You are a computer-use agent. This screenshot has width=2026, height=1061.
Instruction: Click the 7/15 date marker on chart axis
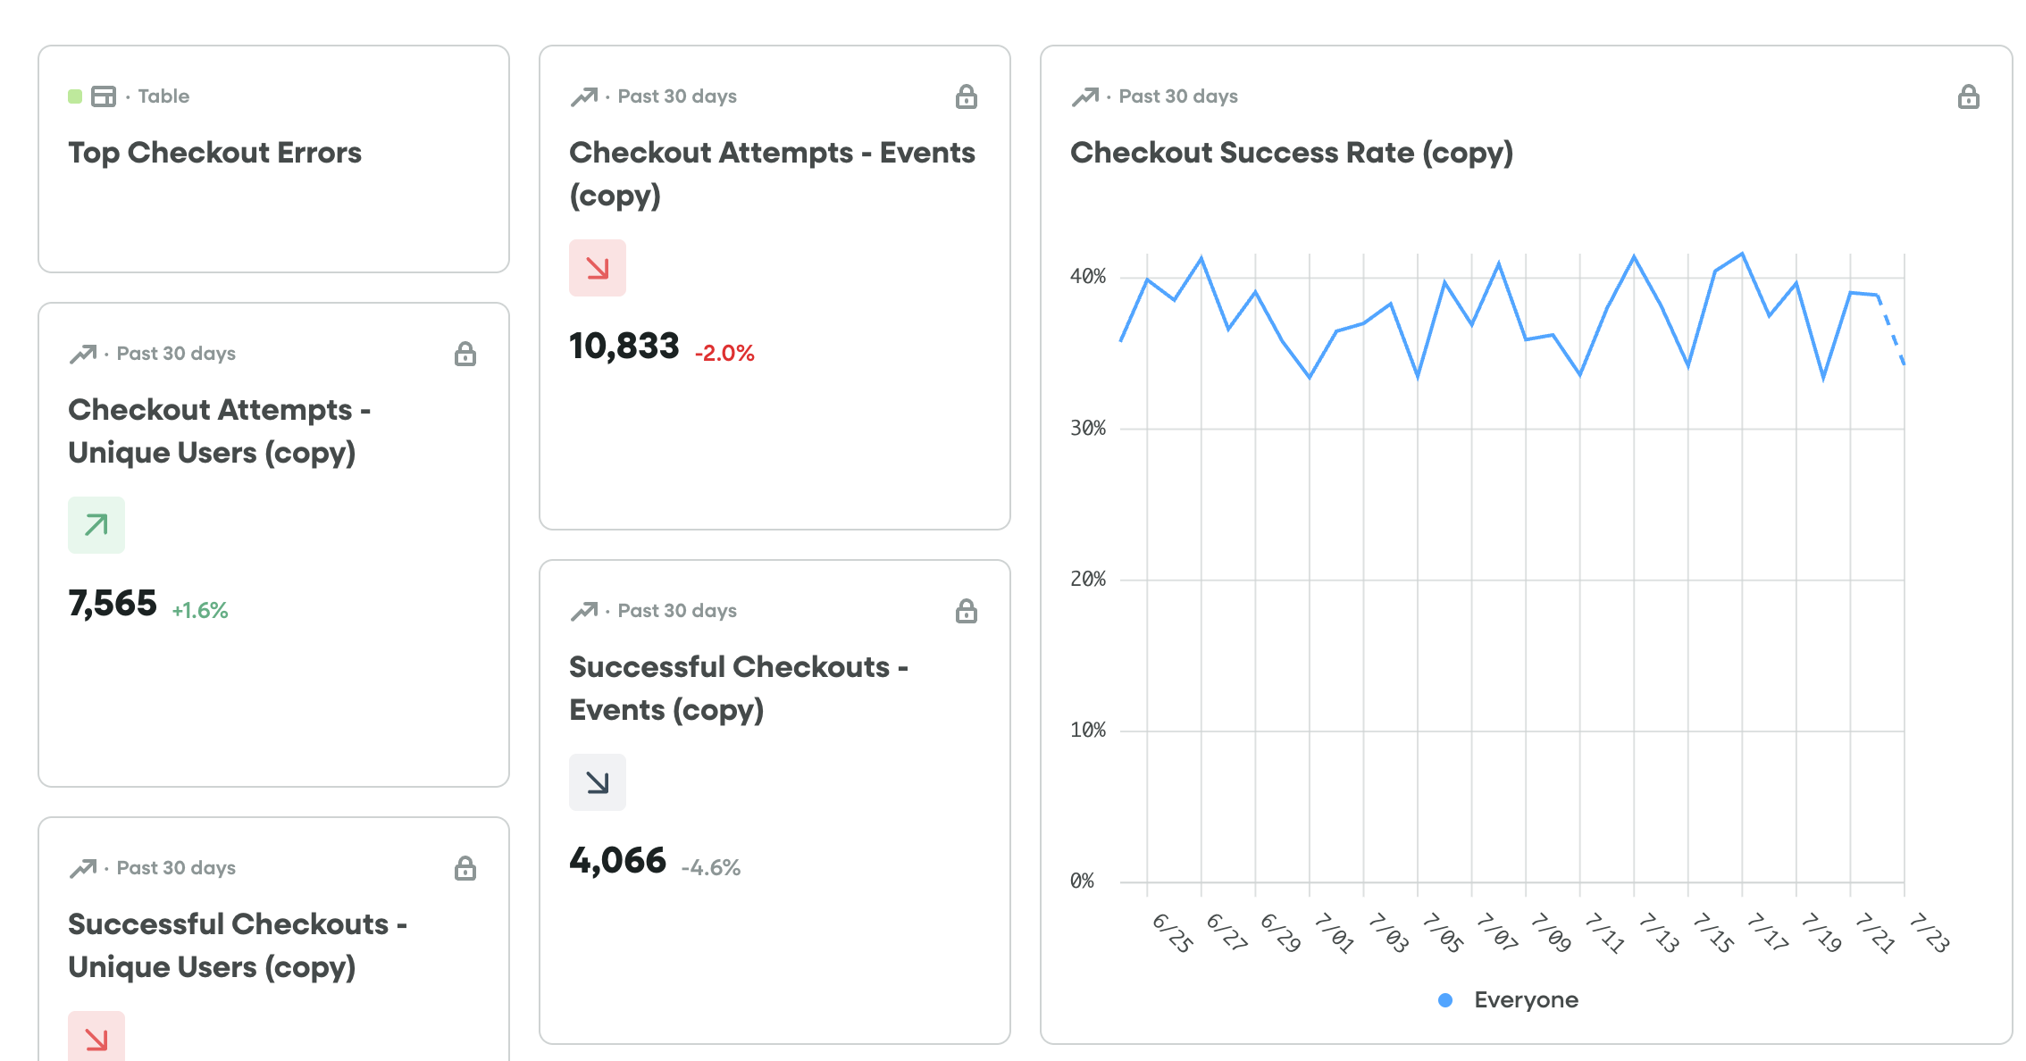click(1713, 932)
